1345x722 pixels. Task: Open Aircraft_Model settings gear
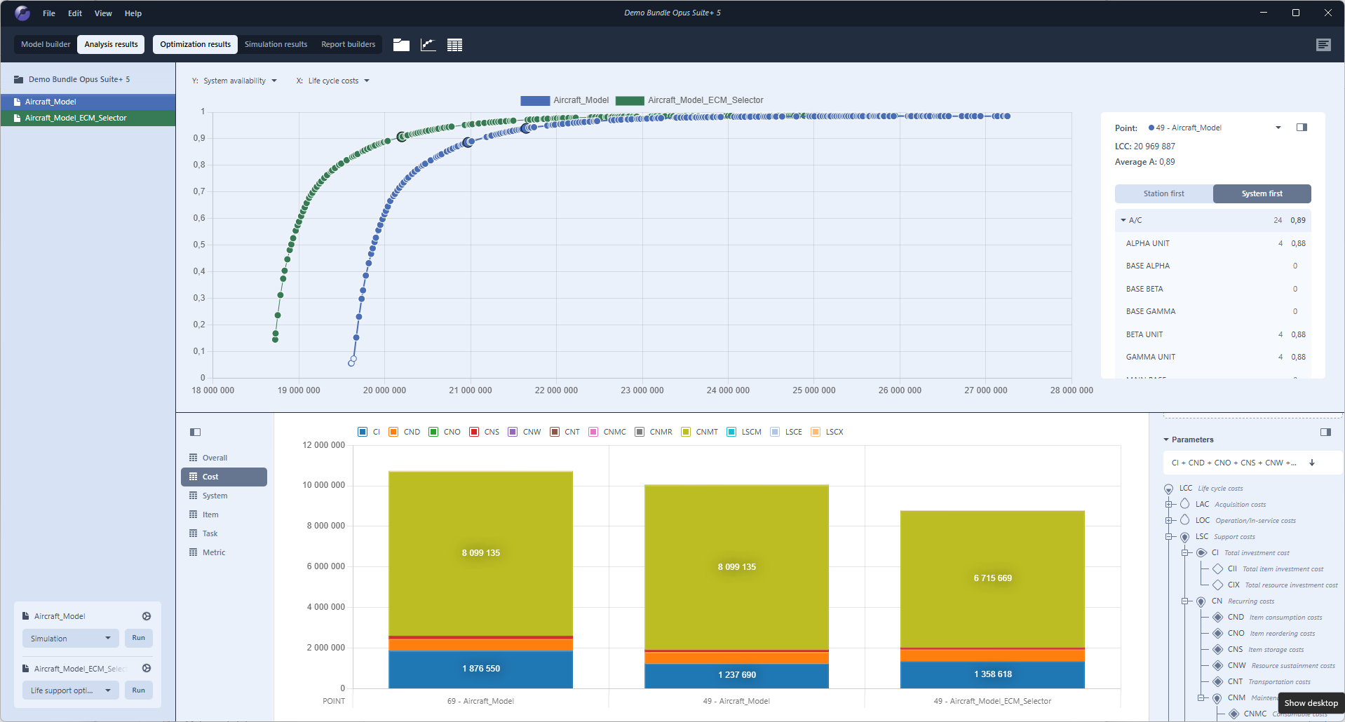pos(147,616)
